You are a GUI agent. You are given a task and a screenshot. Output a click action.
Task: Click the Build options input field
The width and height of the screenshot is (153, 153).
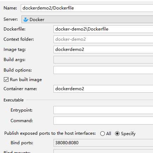pos(103,70)
